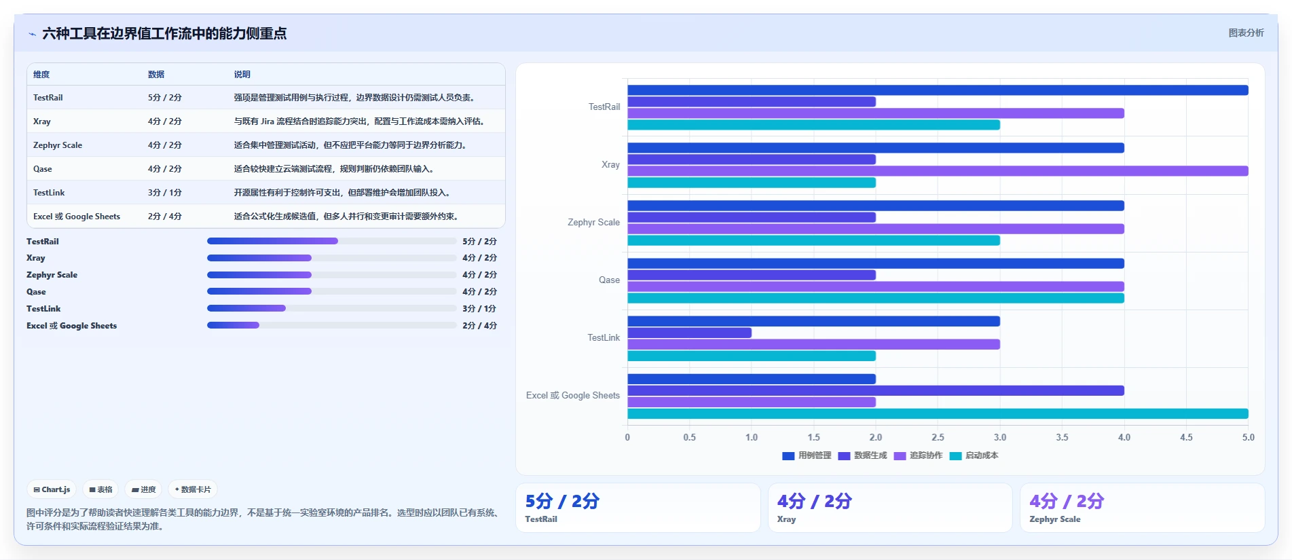Toggle the 追踪协作 legend swatch
Image resolution: width=1292 pixels, height=560 pixels.
pyautogui.click(x=900, y=456)
